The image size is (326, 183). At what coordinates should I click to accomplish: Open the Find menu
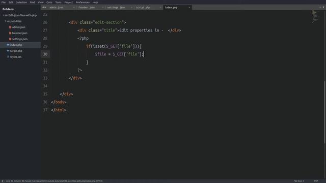pos(32,2)
